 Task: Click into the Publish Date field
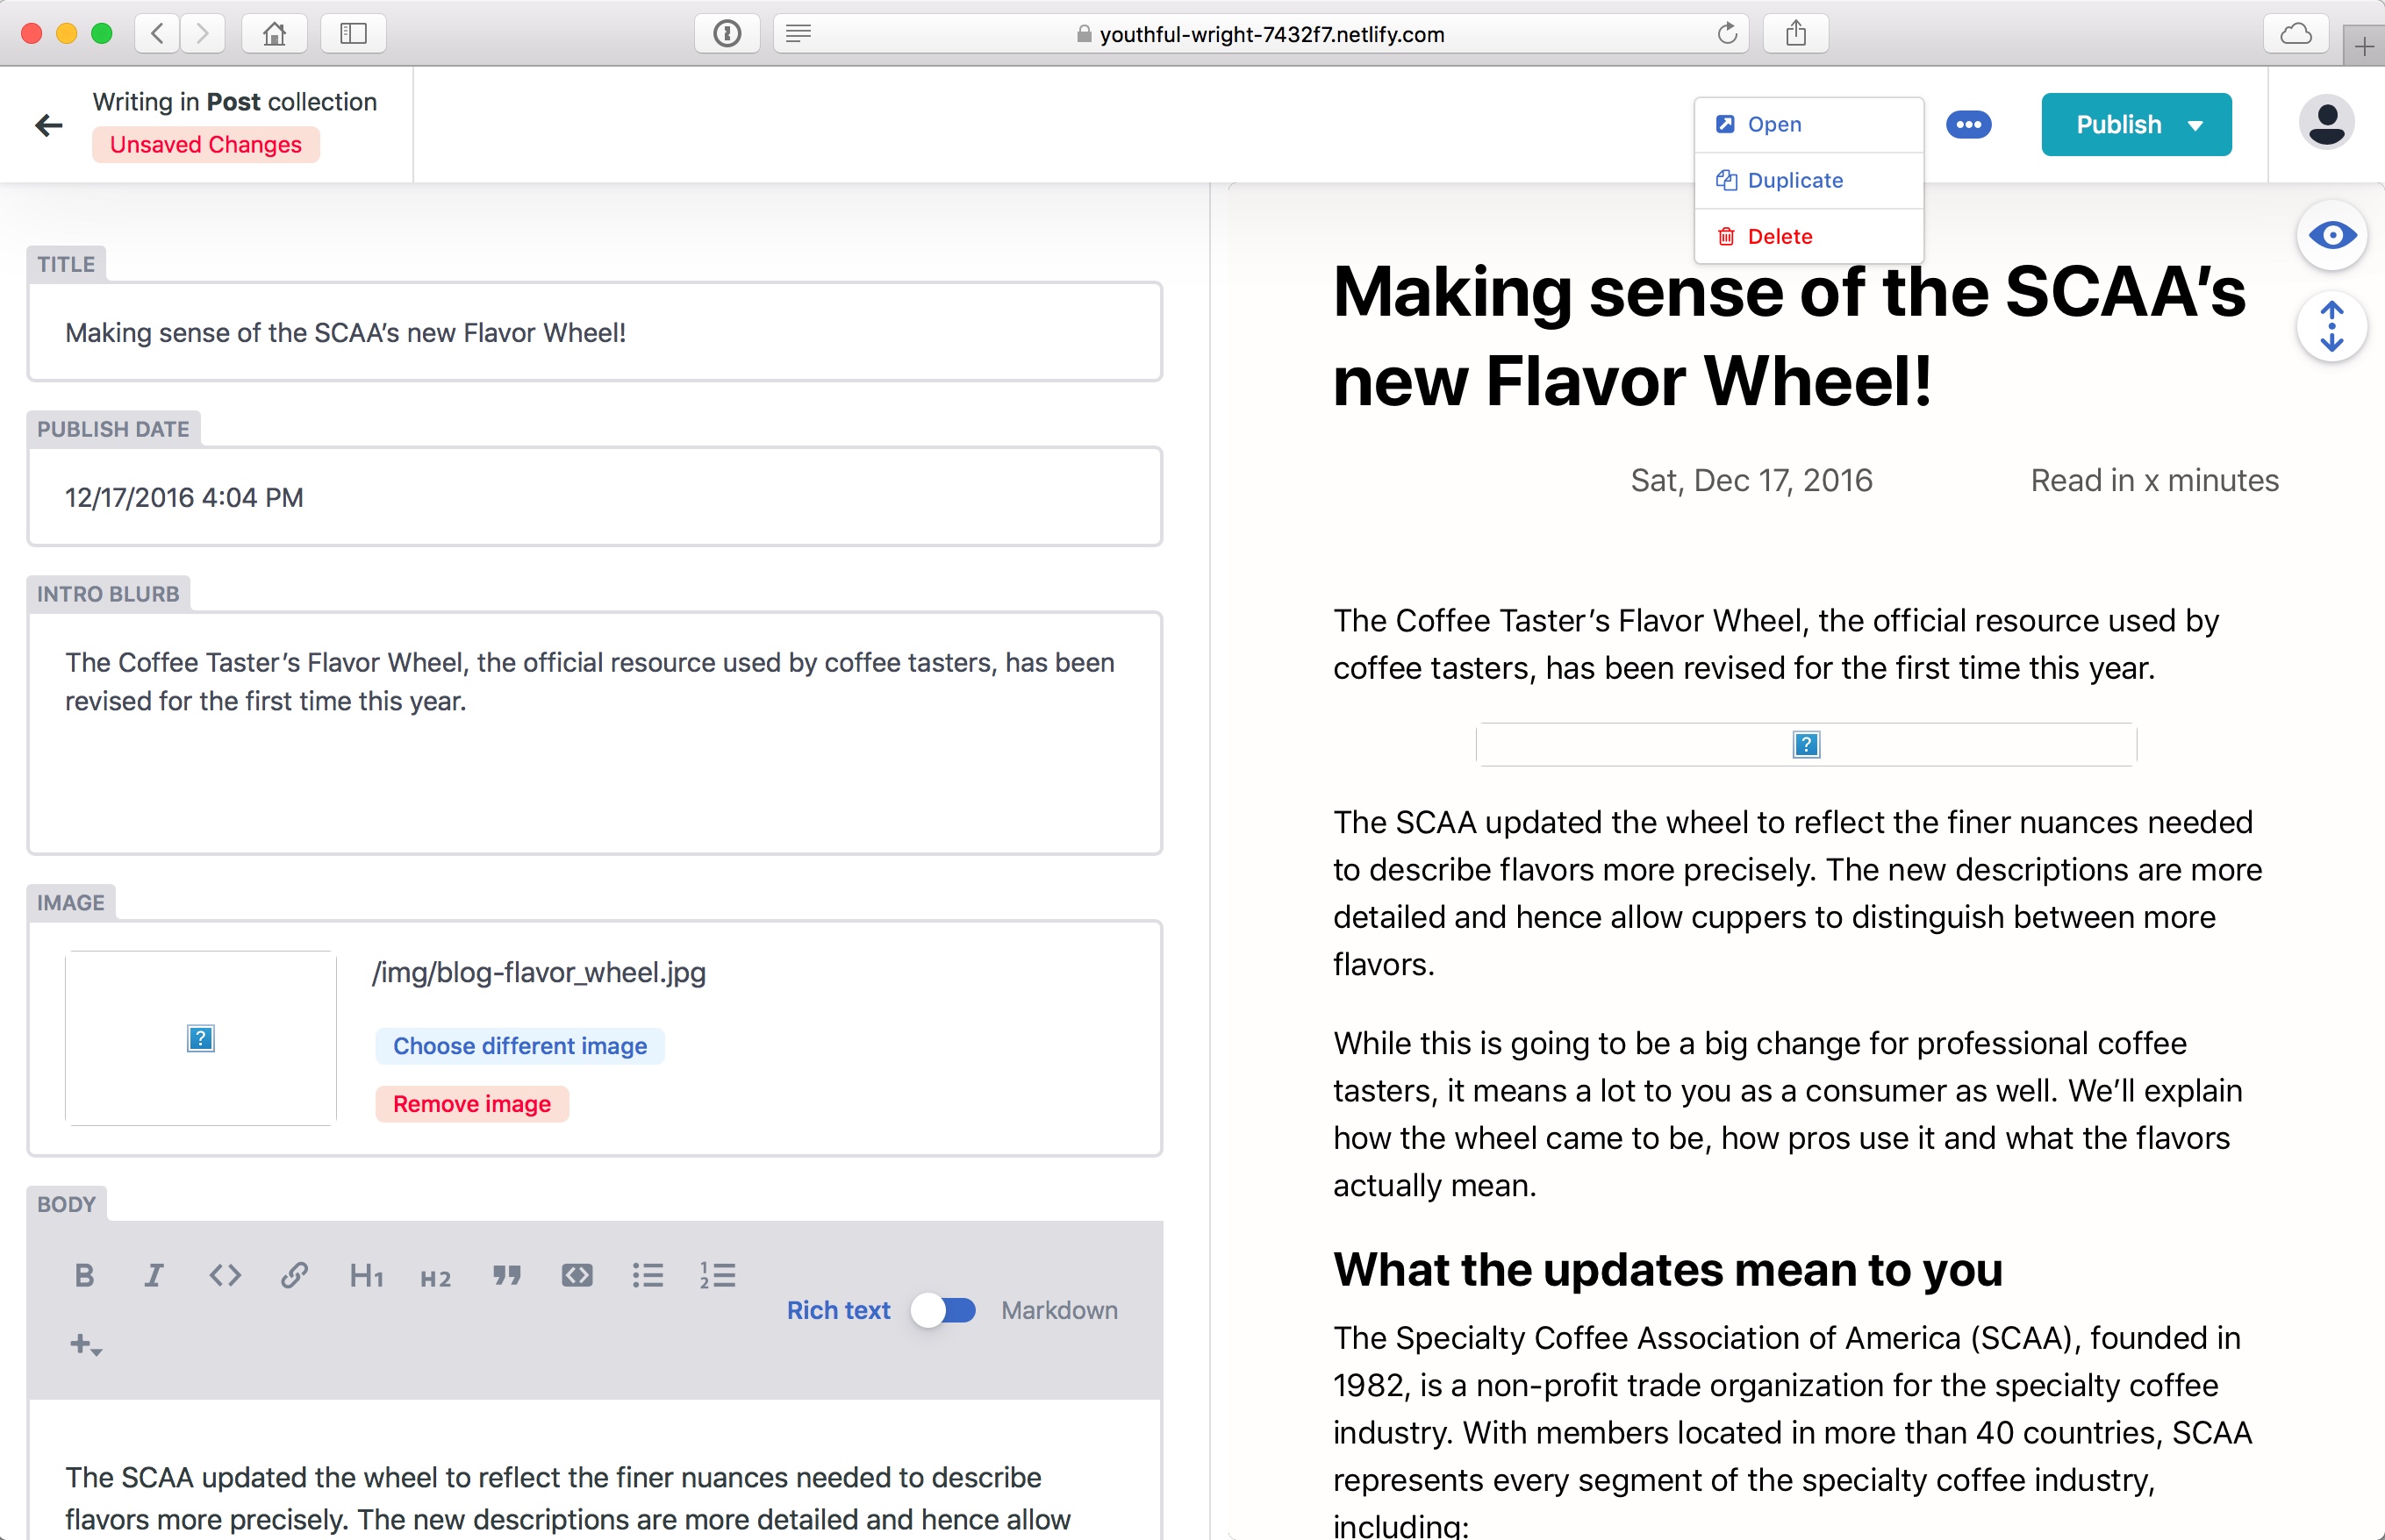click(x=594, y=496)
